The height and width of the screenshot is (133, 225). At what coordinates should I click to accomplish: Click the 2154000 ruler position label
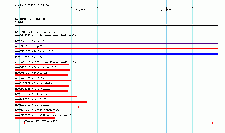pyautogui.click(x=80, y=10)
